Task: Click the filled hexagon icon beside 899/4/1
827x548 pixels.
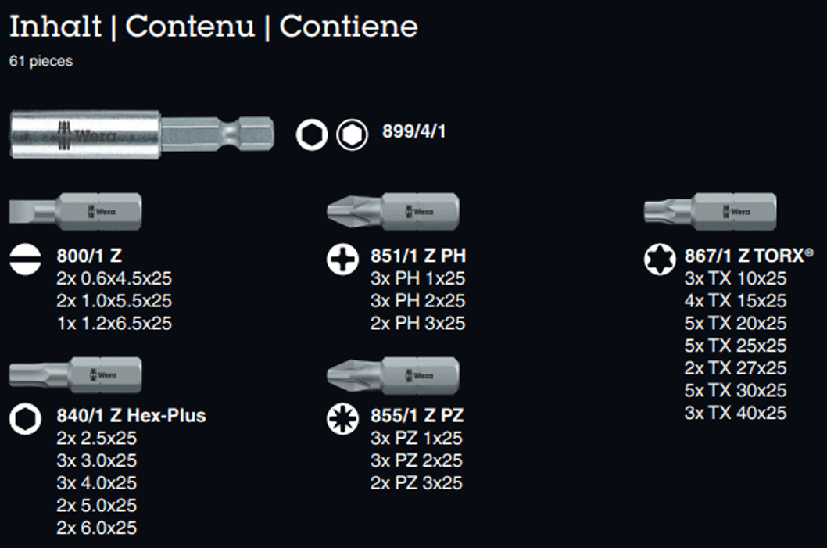Action: 352,134
